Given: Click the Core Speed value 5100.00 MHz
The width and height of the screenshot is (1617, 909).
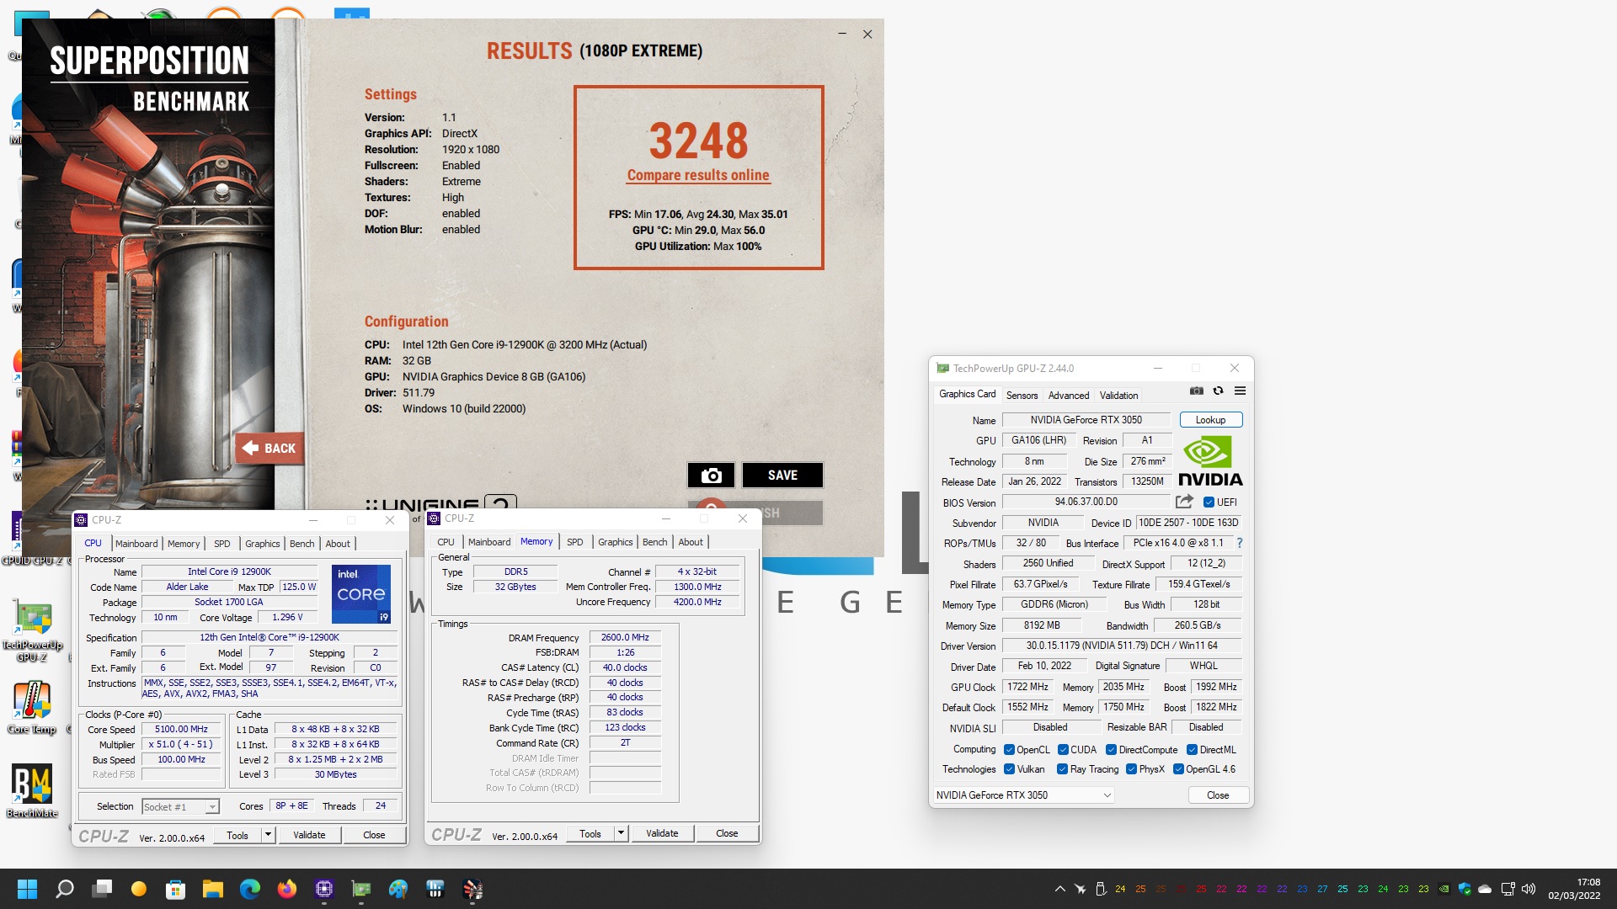Looking at the screenshot, I should tap(181, 730).
